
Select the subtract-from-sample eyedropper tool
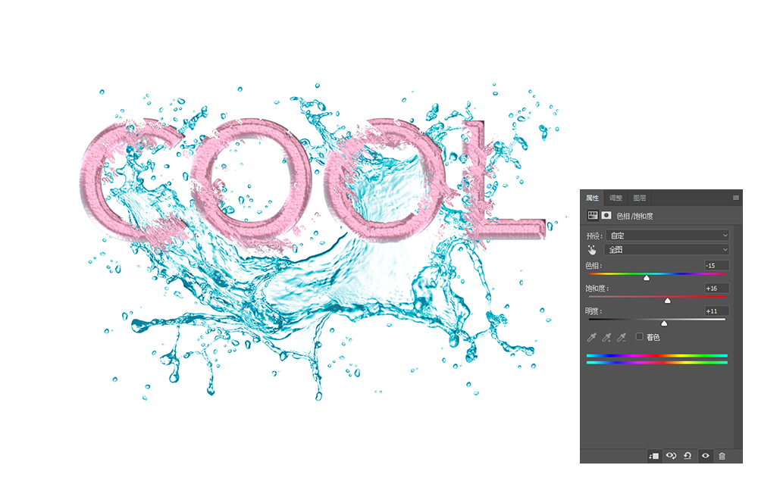(x=622, y=337)
